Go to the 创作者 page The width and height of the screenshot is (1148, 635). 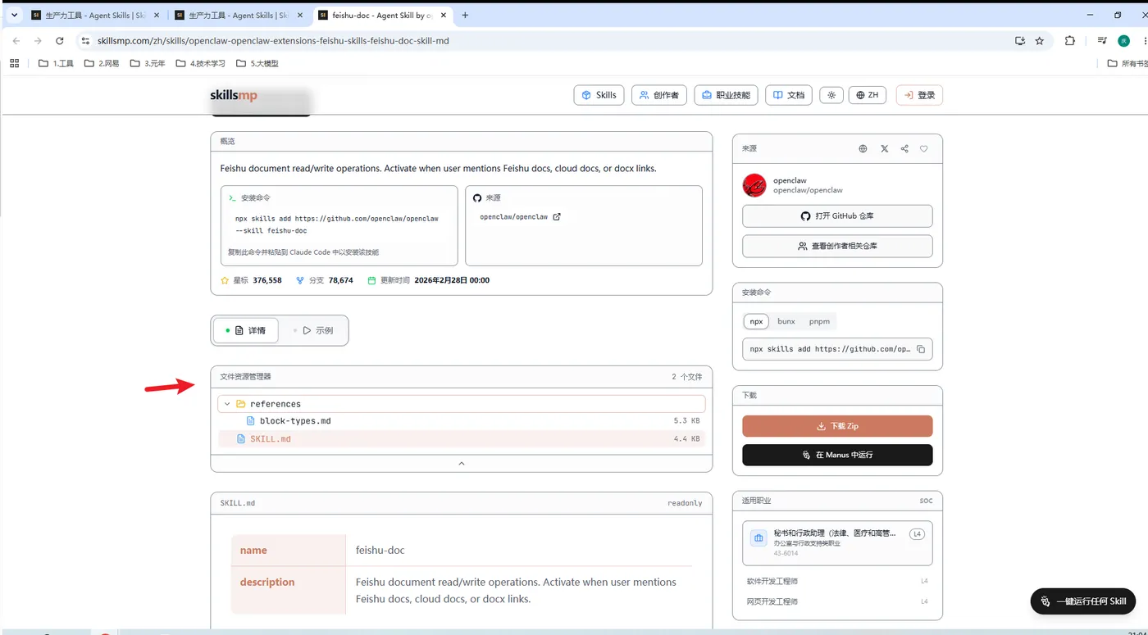pyautogui.click(x=659, y=95)
